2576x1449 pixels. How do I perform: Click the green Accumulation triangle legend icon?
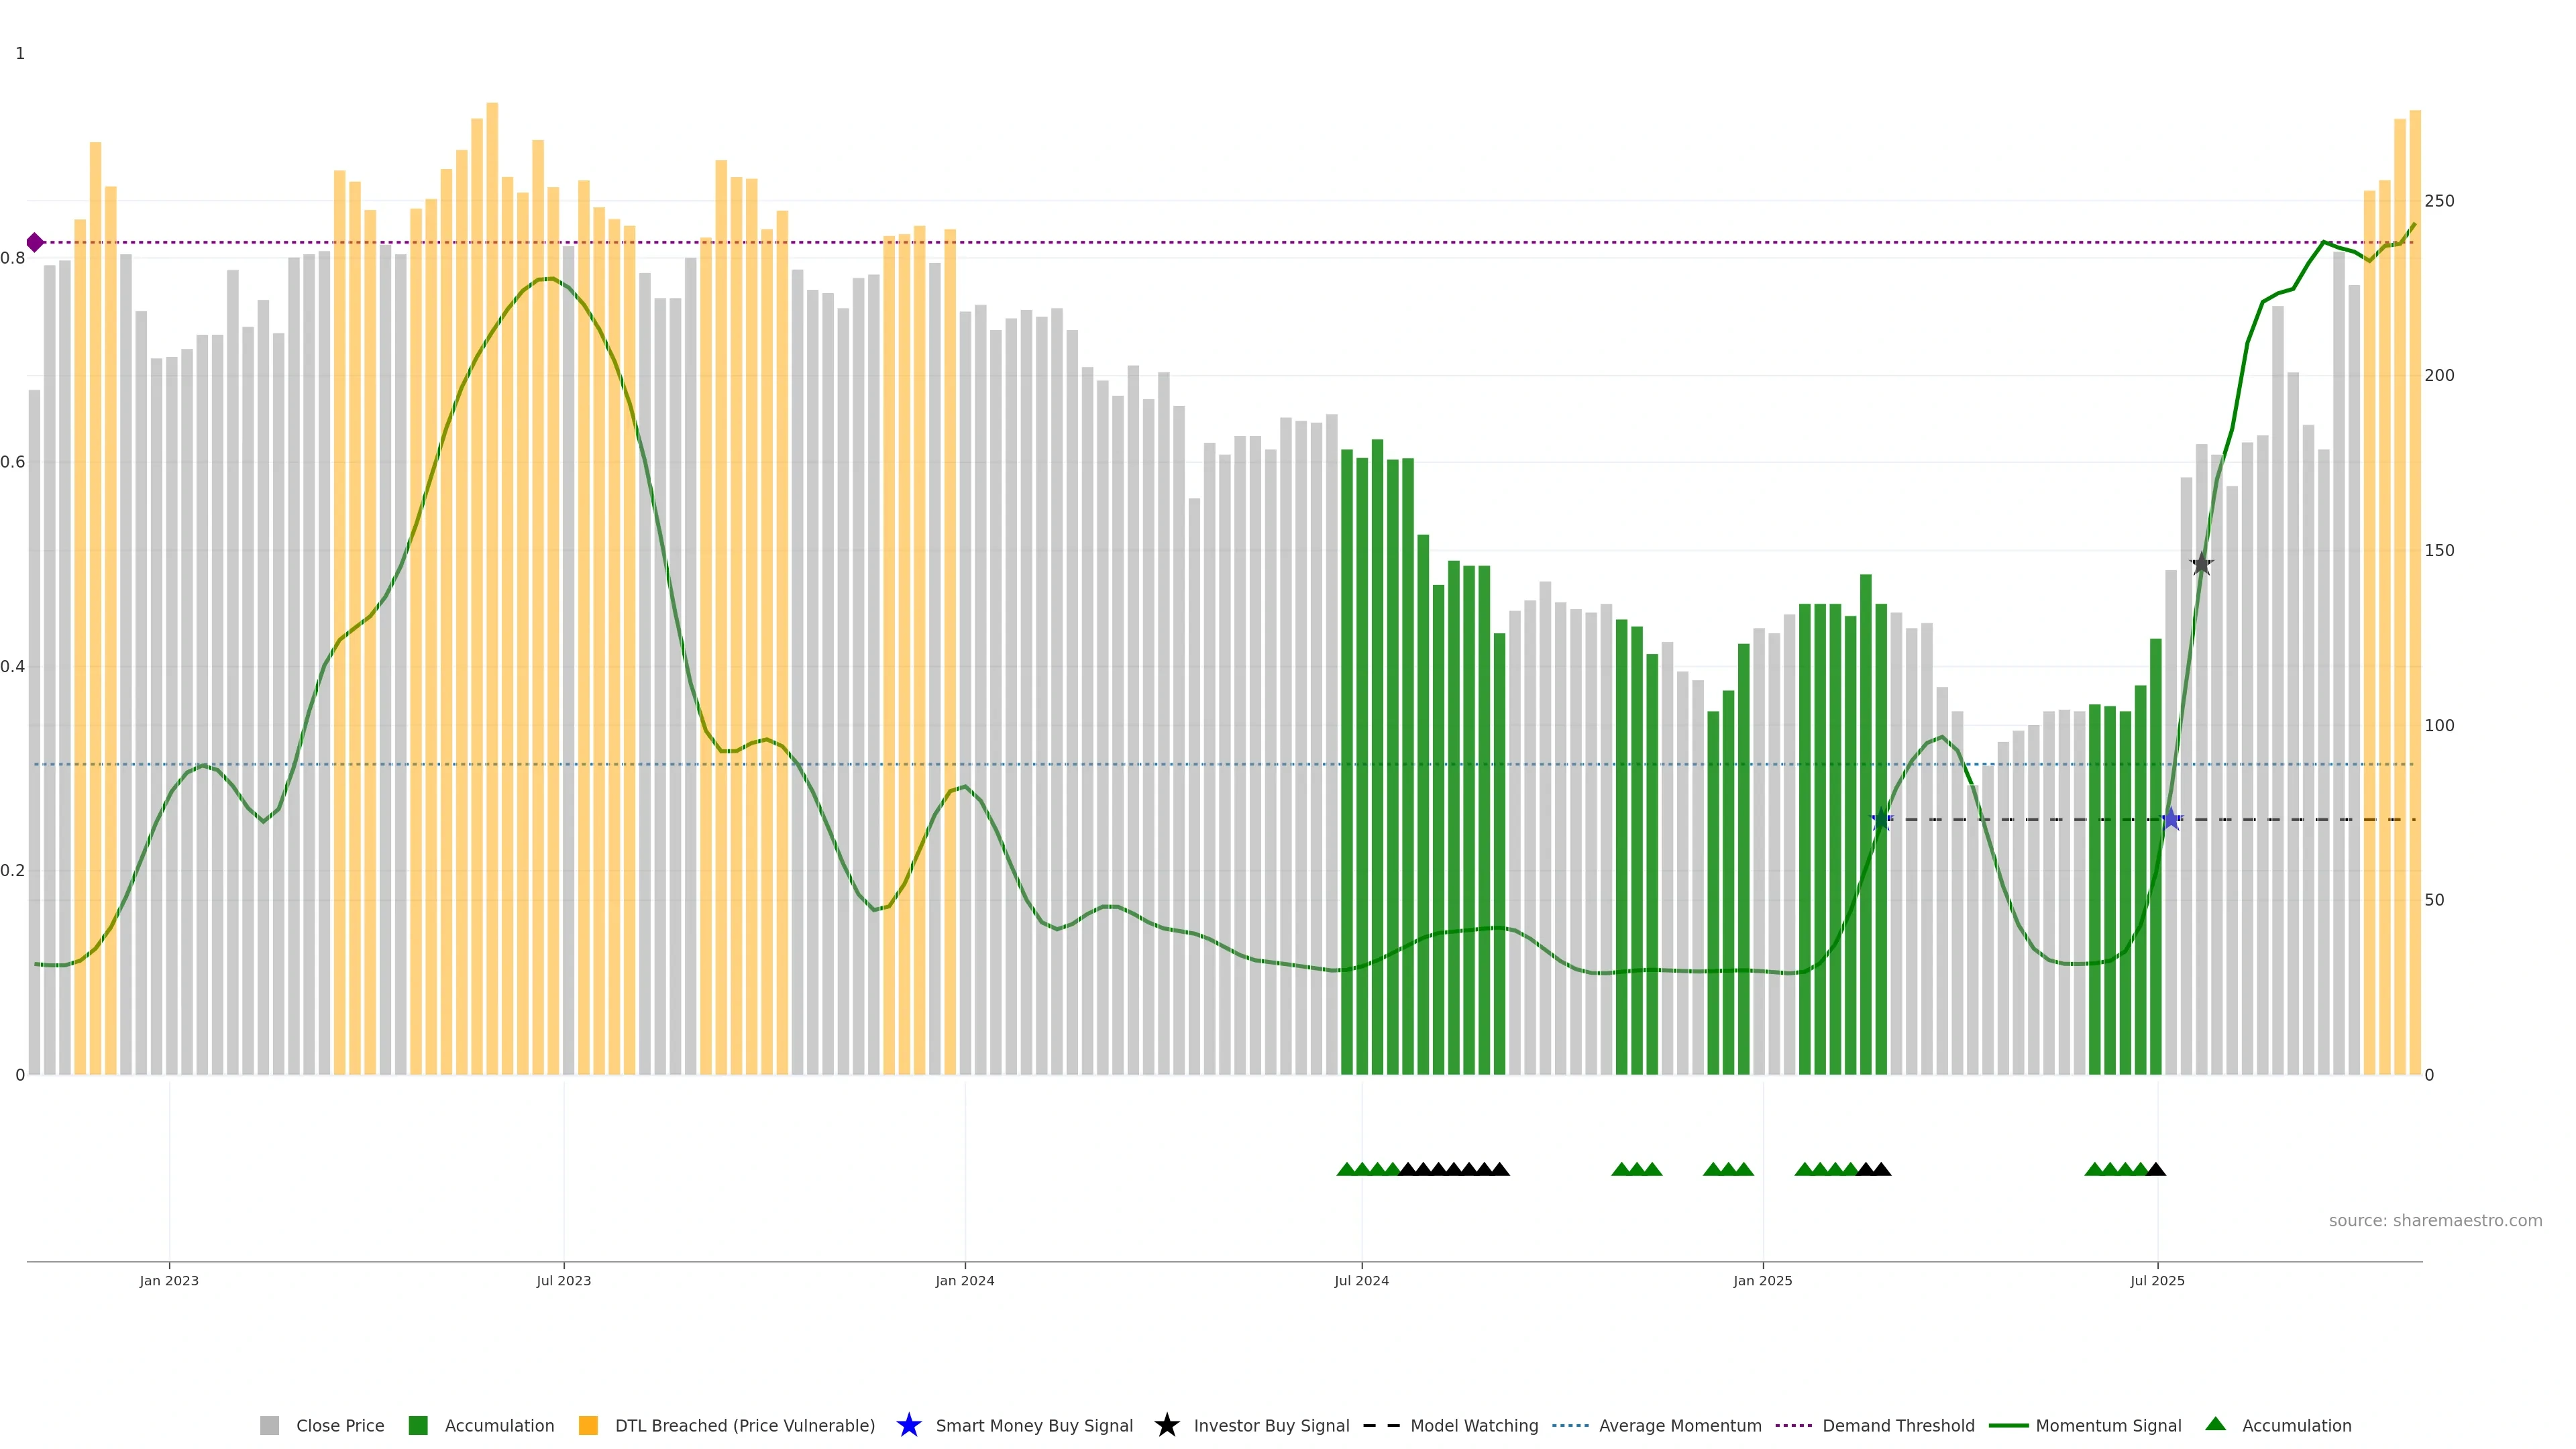2215,1424
